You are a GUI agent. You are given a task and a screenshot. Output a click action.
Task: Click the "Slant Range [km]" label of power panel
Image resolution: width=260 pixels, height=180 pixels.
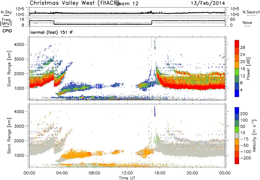point(9,69)
